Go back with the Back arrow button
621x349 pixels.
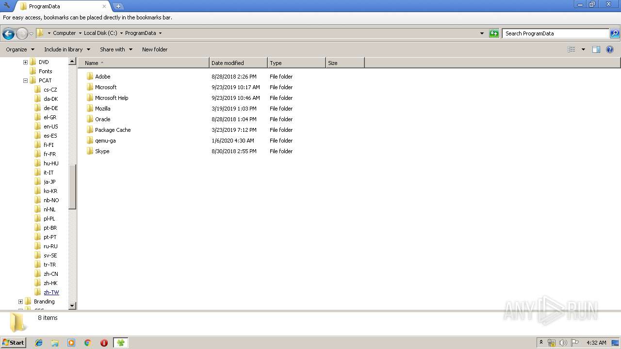[8, 33]
